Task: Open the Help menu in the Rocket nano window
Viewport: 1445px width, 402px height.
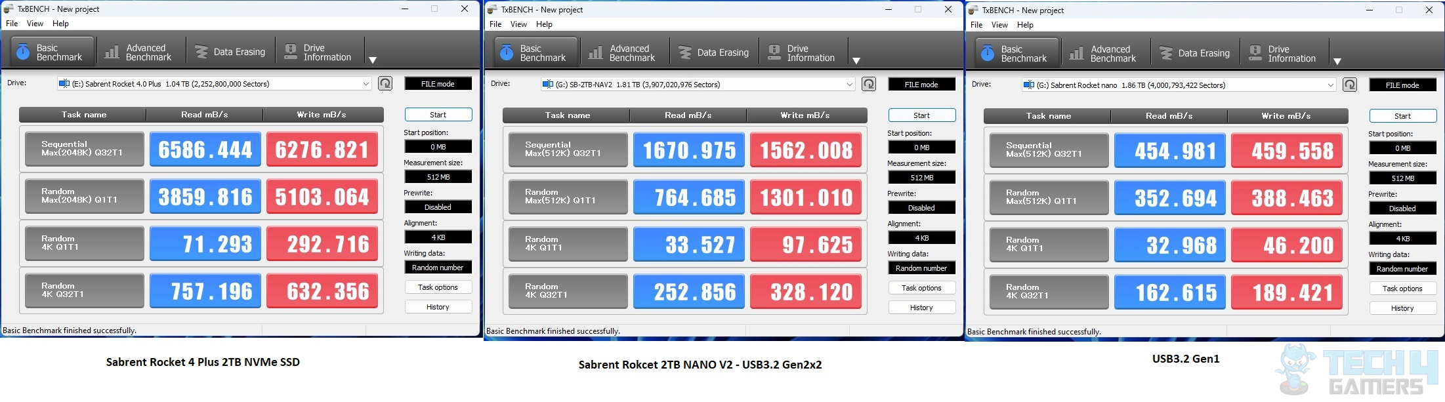Action: click(1025, 25)
